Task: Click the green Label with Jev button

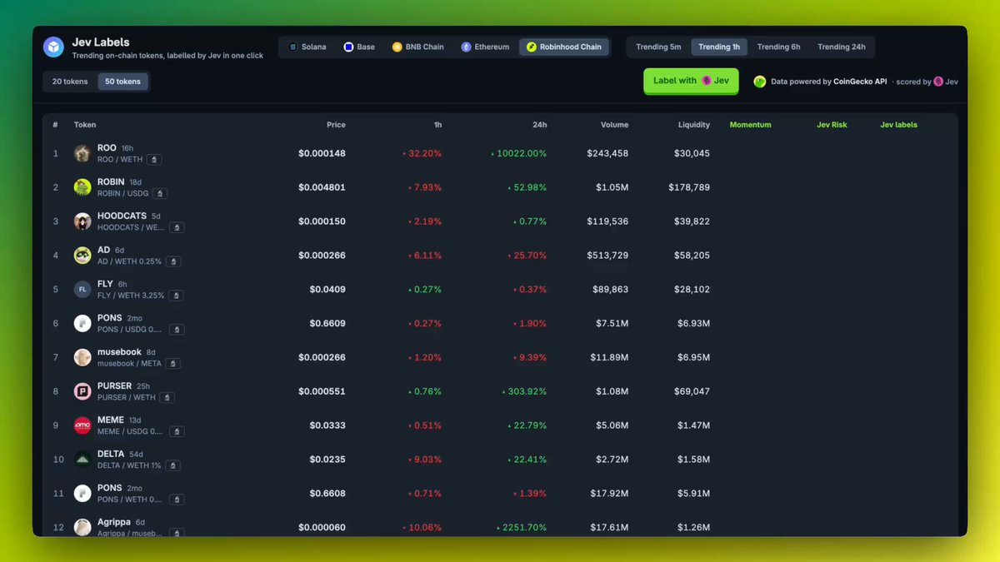Action: (x=691, y=81)
